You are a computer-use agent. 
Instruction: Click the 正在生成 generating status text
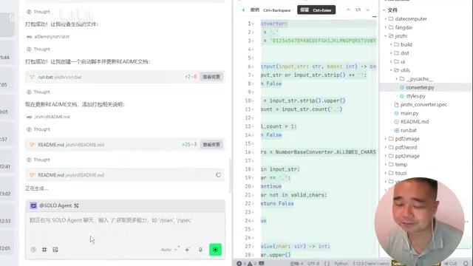[36, 188]
